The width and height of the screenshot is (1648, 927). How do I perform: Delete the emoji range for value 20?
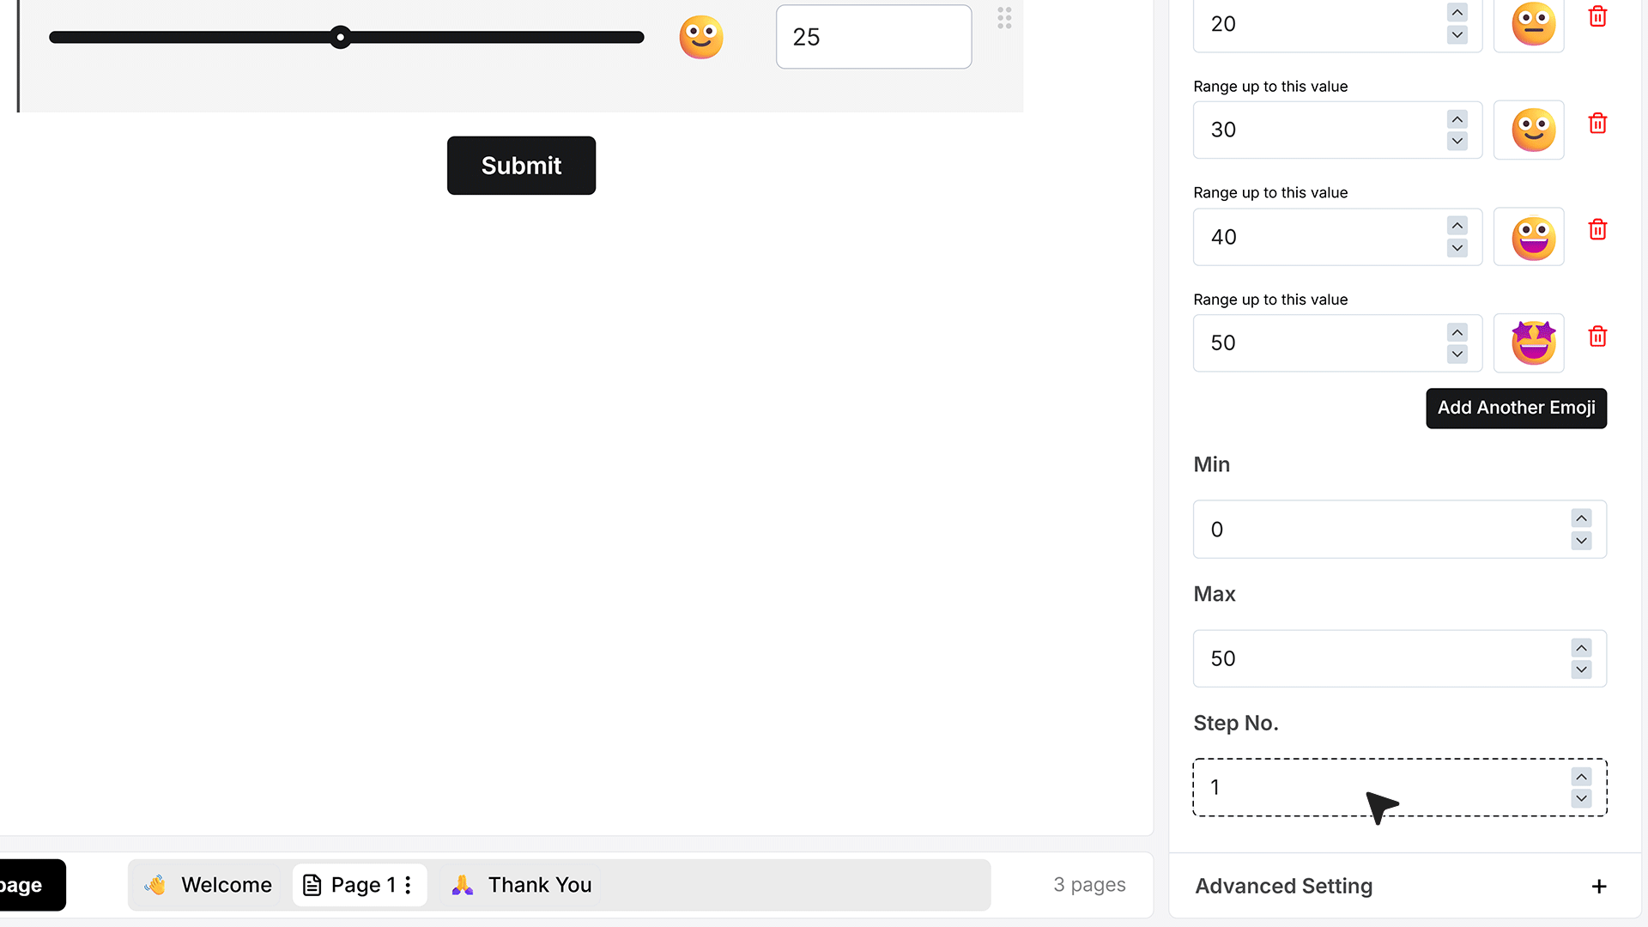pos(1597,16)
